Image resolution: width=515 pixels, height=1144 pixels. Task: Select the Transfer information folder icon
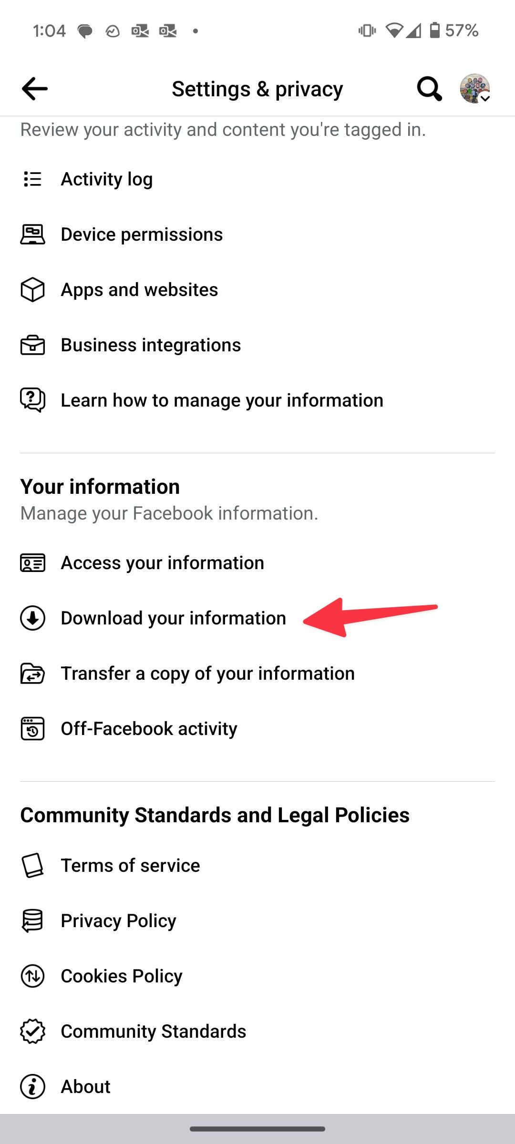coord(32,674)
